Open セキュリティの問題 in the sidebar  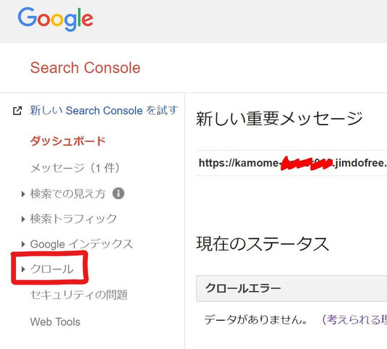point(79,295)
